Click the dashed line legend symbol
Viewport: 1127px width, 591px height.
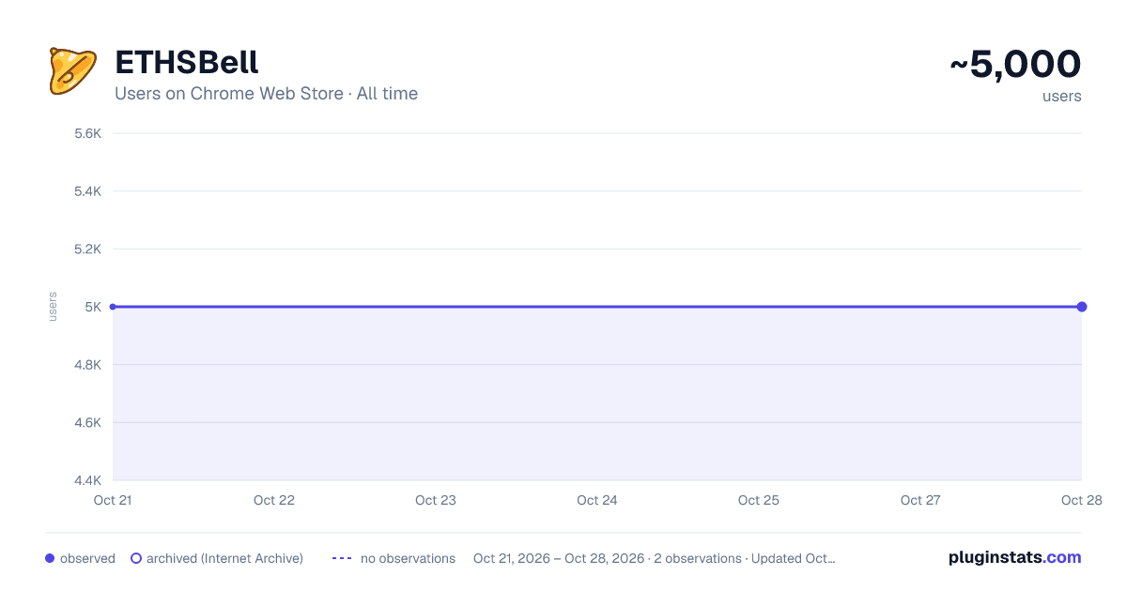(342, 558)
